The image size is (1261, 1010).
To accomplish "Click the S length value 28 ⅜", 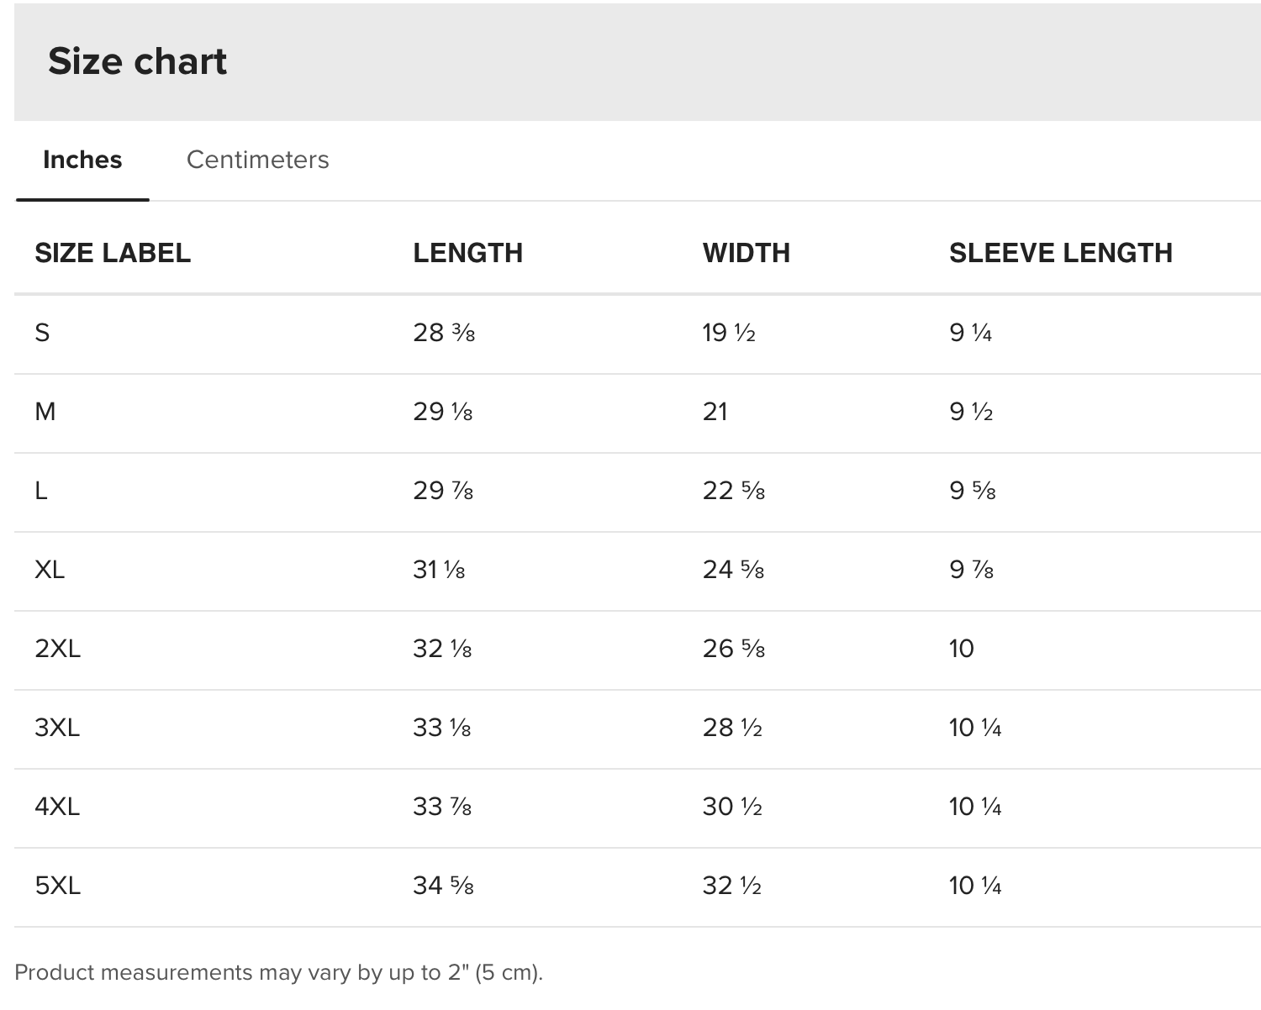I will pyautogui.click(x=444, y=333).
